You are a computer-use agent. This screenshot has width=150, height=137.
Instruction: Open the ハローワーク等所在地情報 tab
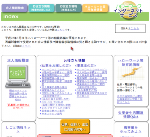pos(95,8)
